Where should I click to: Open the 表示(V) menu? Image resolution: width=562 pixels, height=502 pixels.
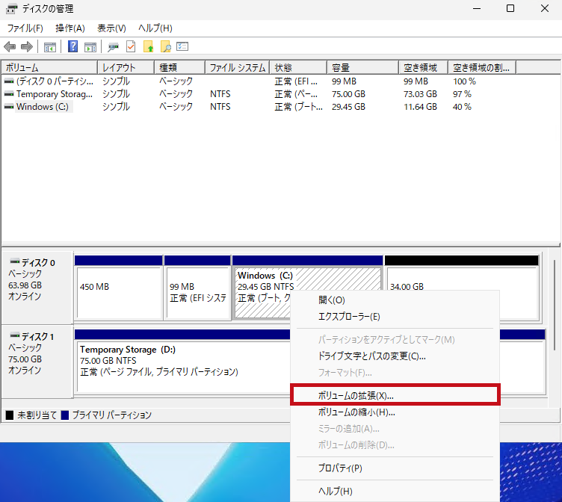pyautogui.click(x=111, y=28)
